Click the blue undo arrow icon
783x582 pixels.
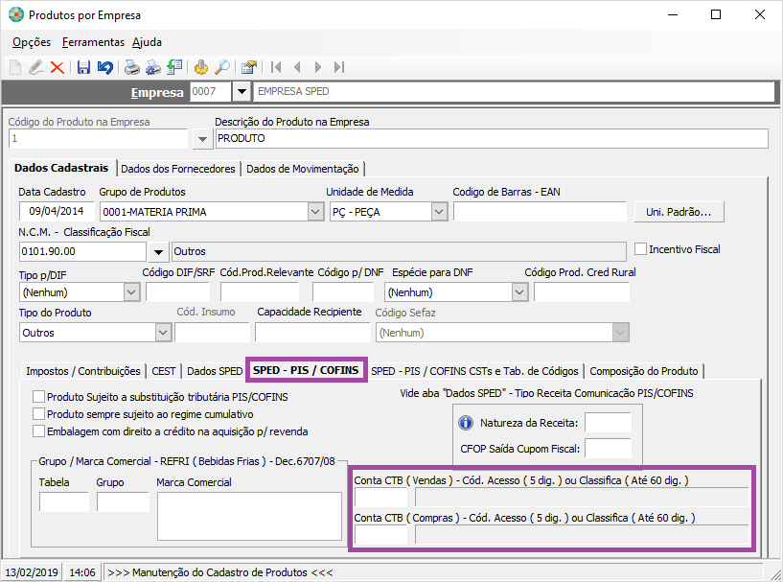coord(104,67)
